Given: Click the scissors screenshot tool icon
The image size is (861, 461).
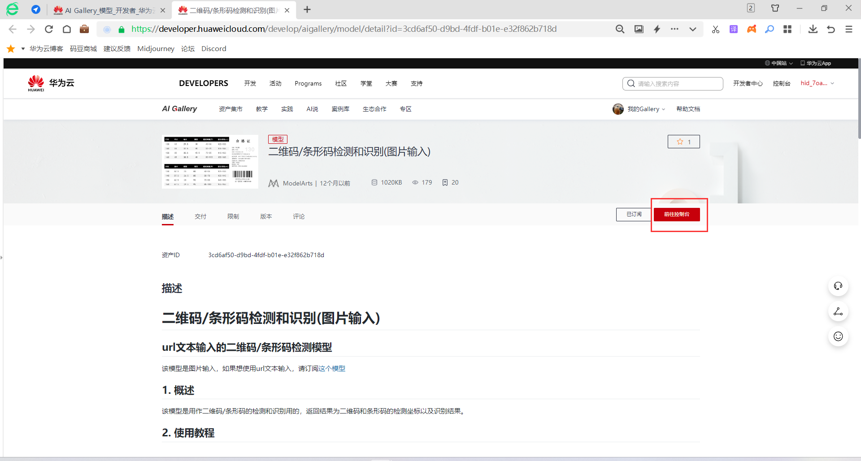Looking at the screenshot, I should pyautogui.click(x=716, y=29).
